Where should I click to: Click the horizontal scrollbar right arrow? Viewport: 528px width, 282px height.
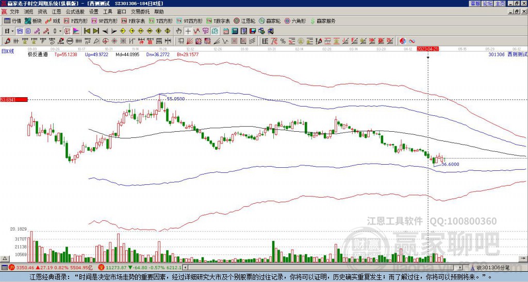(460, 268)
